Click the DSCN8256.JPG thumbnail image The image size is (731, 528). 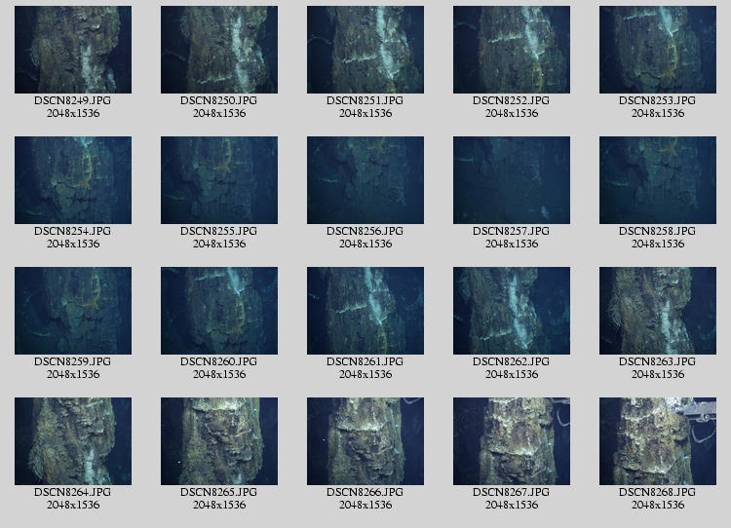click(x=365, y=180)
